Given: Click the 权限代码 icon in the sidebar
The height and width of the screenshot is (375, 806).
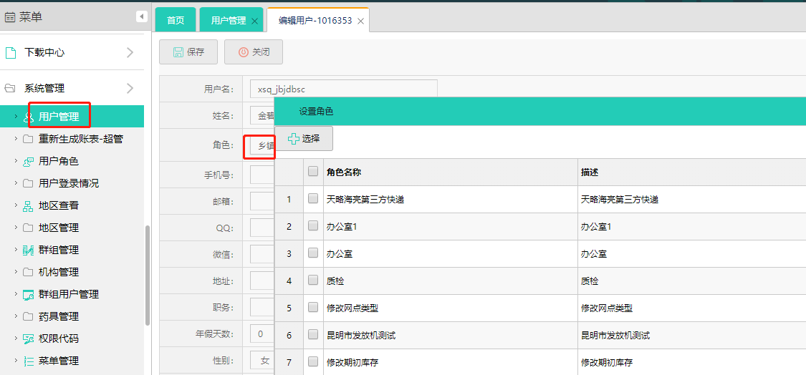Looking at the screenshot, I should (28, 339).
